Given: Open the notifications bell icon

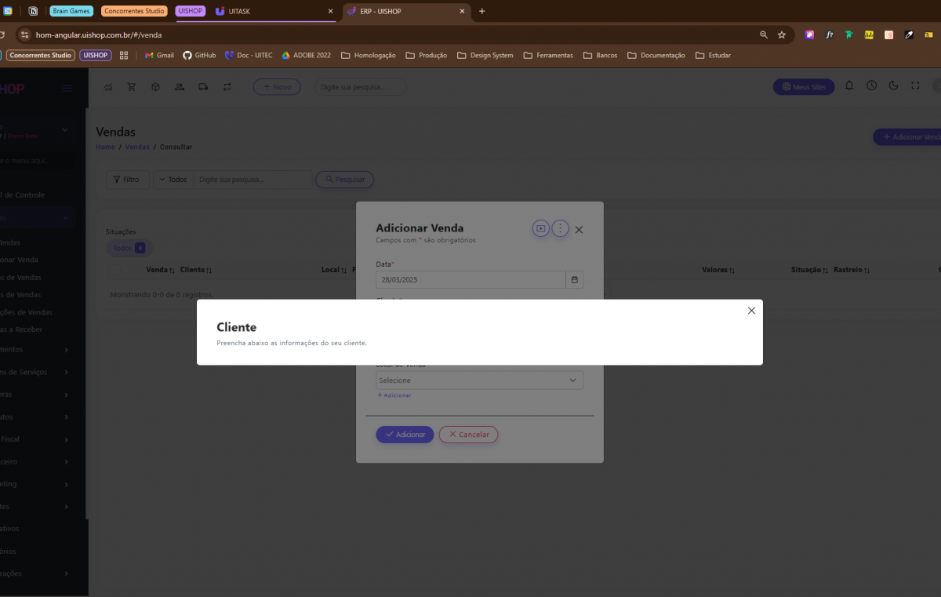Looking at the screenshot, I should pos(849,86).
